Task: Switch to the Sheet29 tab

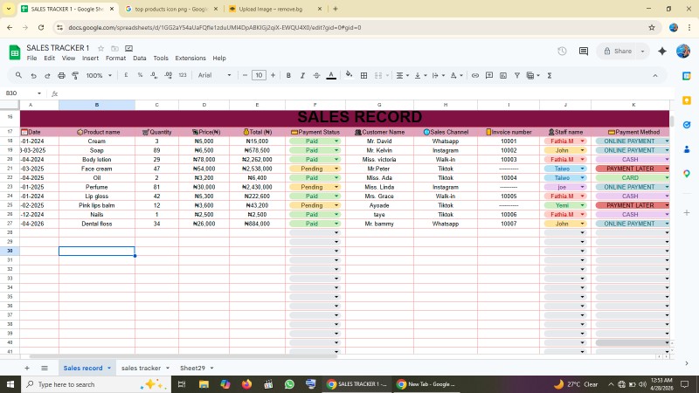Action: click(192, 368)
